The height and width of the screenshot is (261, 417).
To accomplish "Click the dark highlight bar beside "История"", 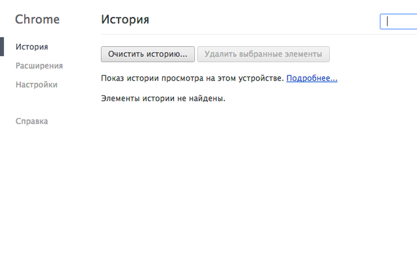I will click(2, 47).
